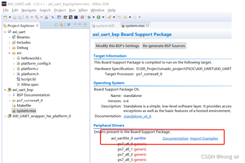Open the Run dropdown arrow
Viewport: 245px width, 163px height.
[x=103, y=17]
